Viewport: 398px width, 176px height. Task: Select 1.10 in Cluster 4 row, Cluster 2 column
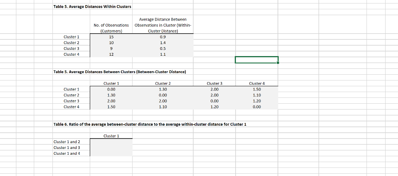coord(163,107)
